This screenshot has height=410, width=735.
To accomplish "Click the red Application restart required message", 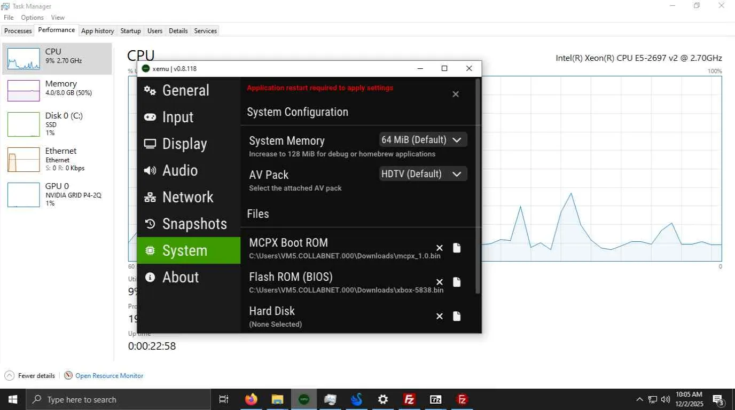I will coord(320,88).
